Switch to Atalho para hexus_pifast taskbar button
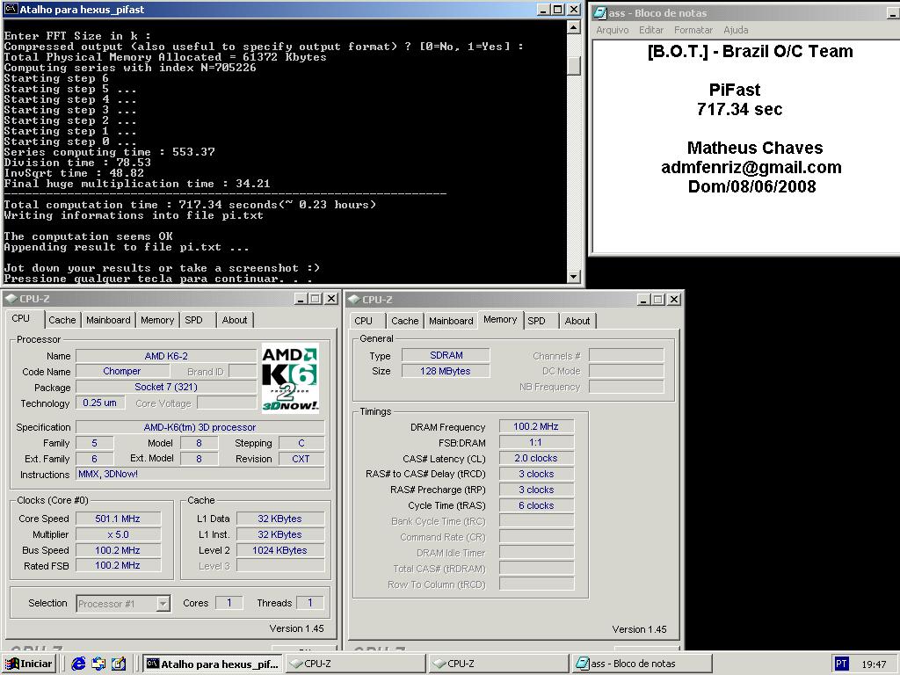Screen dimensions: 900x675 [x=213, y=664]
